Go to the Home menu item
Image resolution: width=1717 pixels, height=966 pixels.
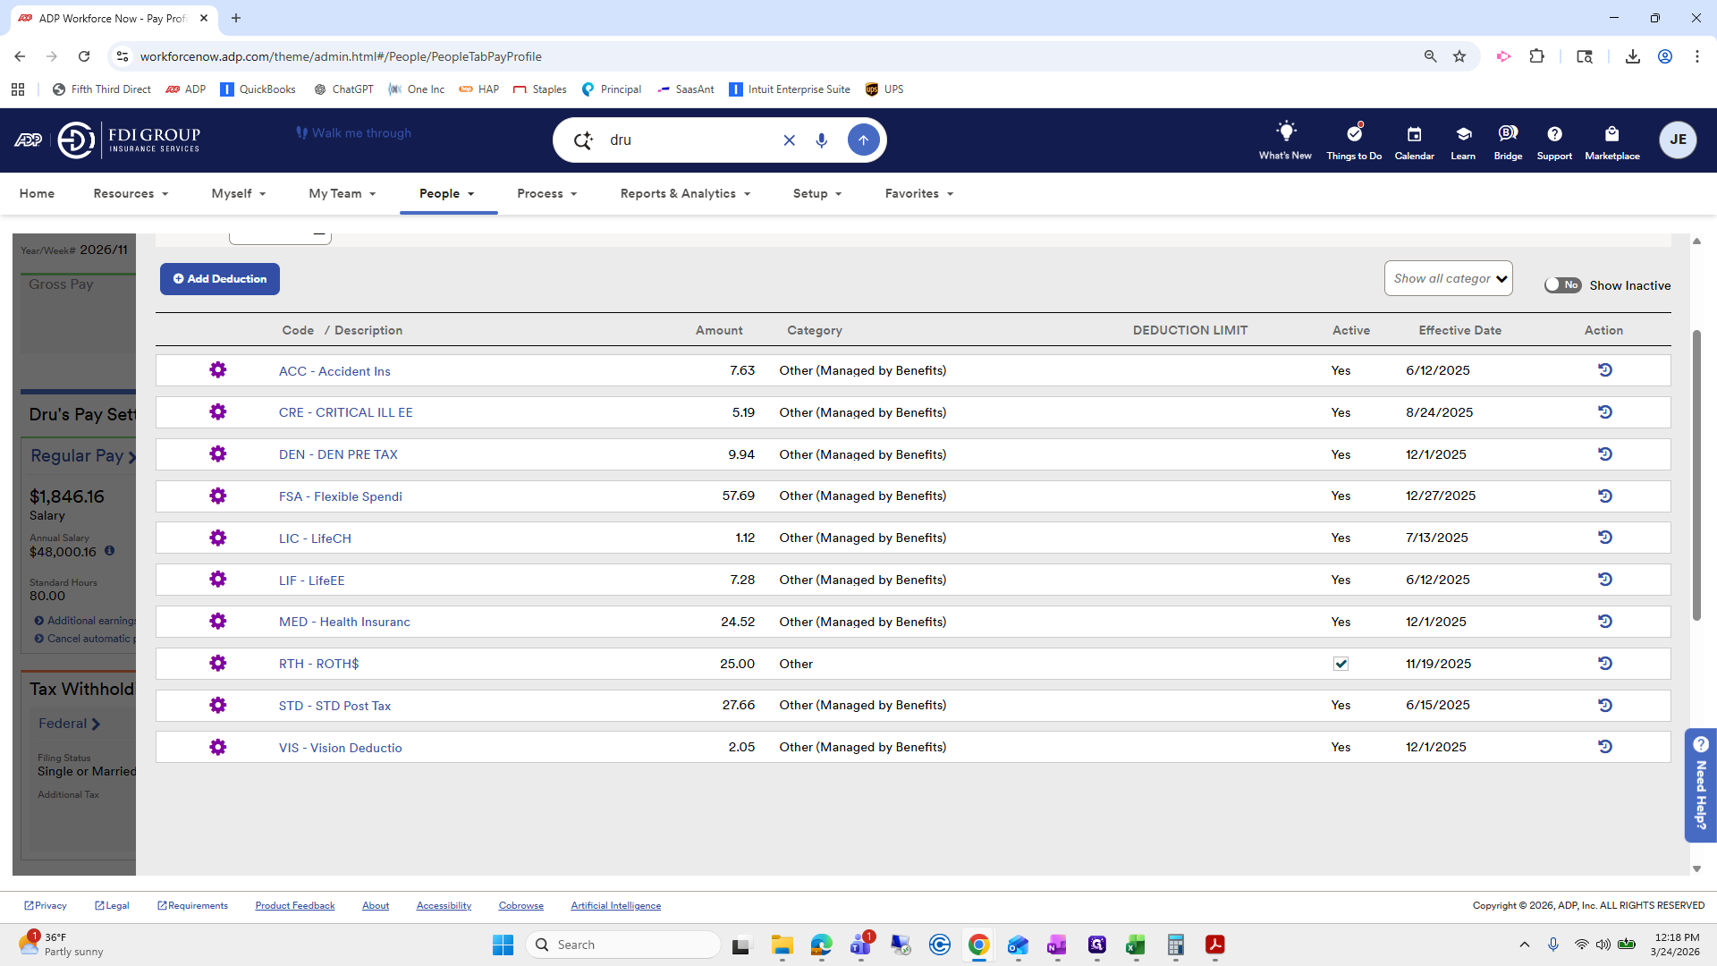(37, 193)
